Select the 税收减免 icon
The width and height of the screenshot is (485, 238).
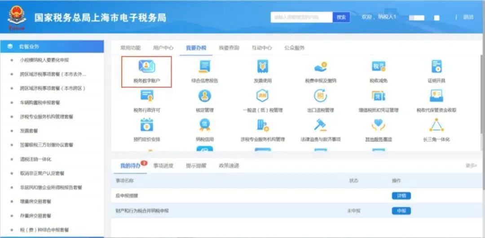coord(379,67)
